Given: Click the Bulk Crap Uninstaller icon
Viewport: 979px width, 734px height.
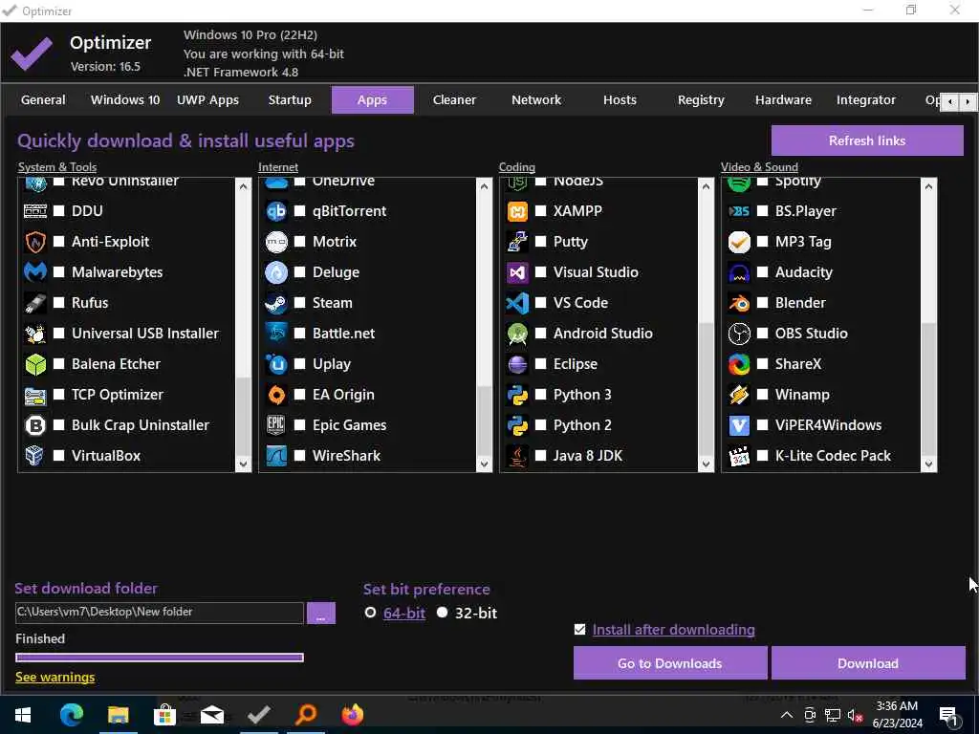Looking at the screenshot, I should (x=35, y=425).
